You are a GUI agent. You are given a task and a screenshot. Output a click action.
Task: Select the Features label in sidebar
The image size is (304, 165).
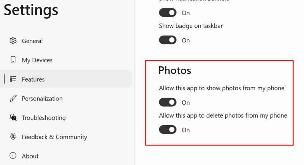coord(33,79)
